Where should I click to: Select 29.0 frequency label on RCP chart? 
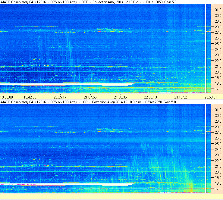point(218,21)
